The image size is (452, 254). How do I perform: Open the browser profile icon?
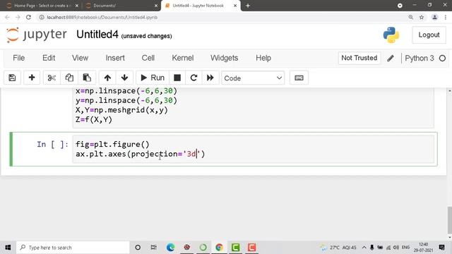pos(435,17)
